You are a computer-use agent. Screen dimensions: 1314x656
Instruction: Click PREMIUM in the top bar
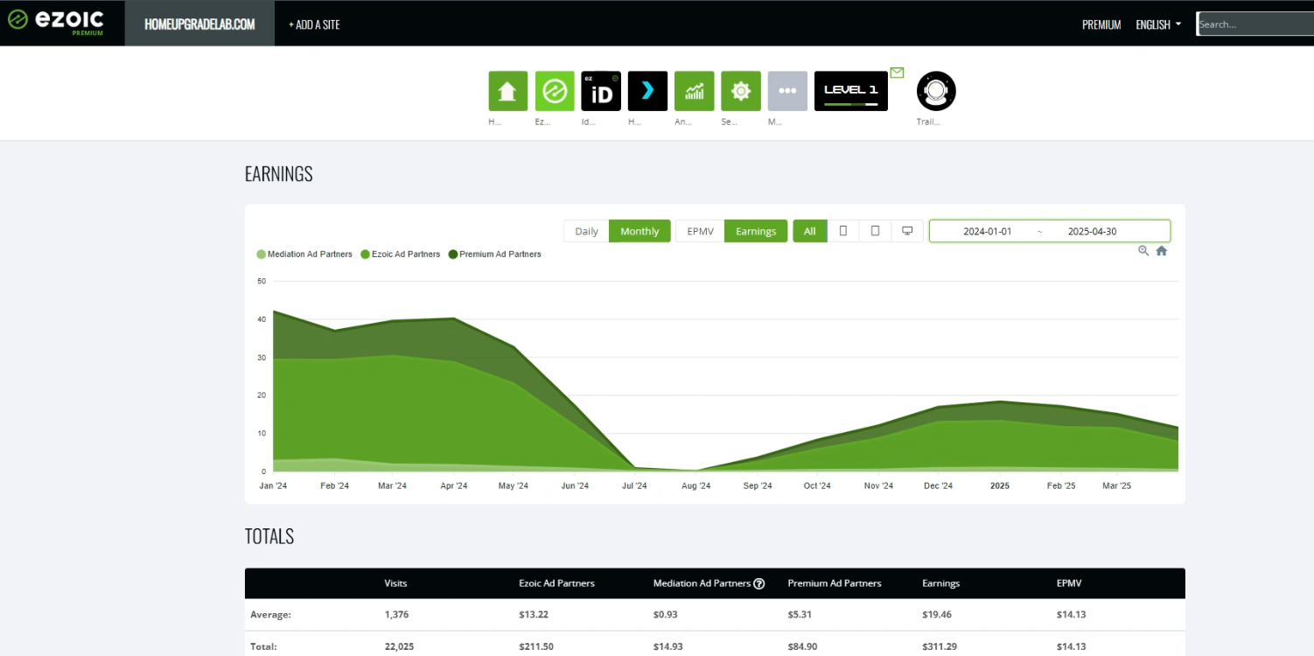(1101, 24)
